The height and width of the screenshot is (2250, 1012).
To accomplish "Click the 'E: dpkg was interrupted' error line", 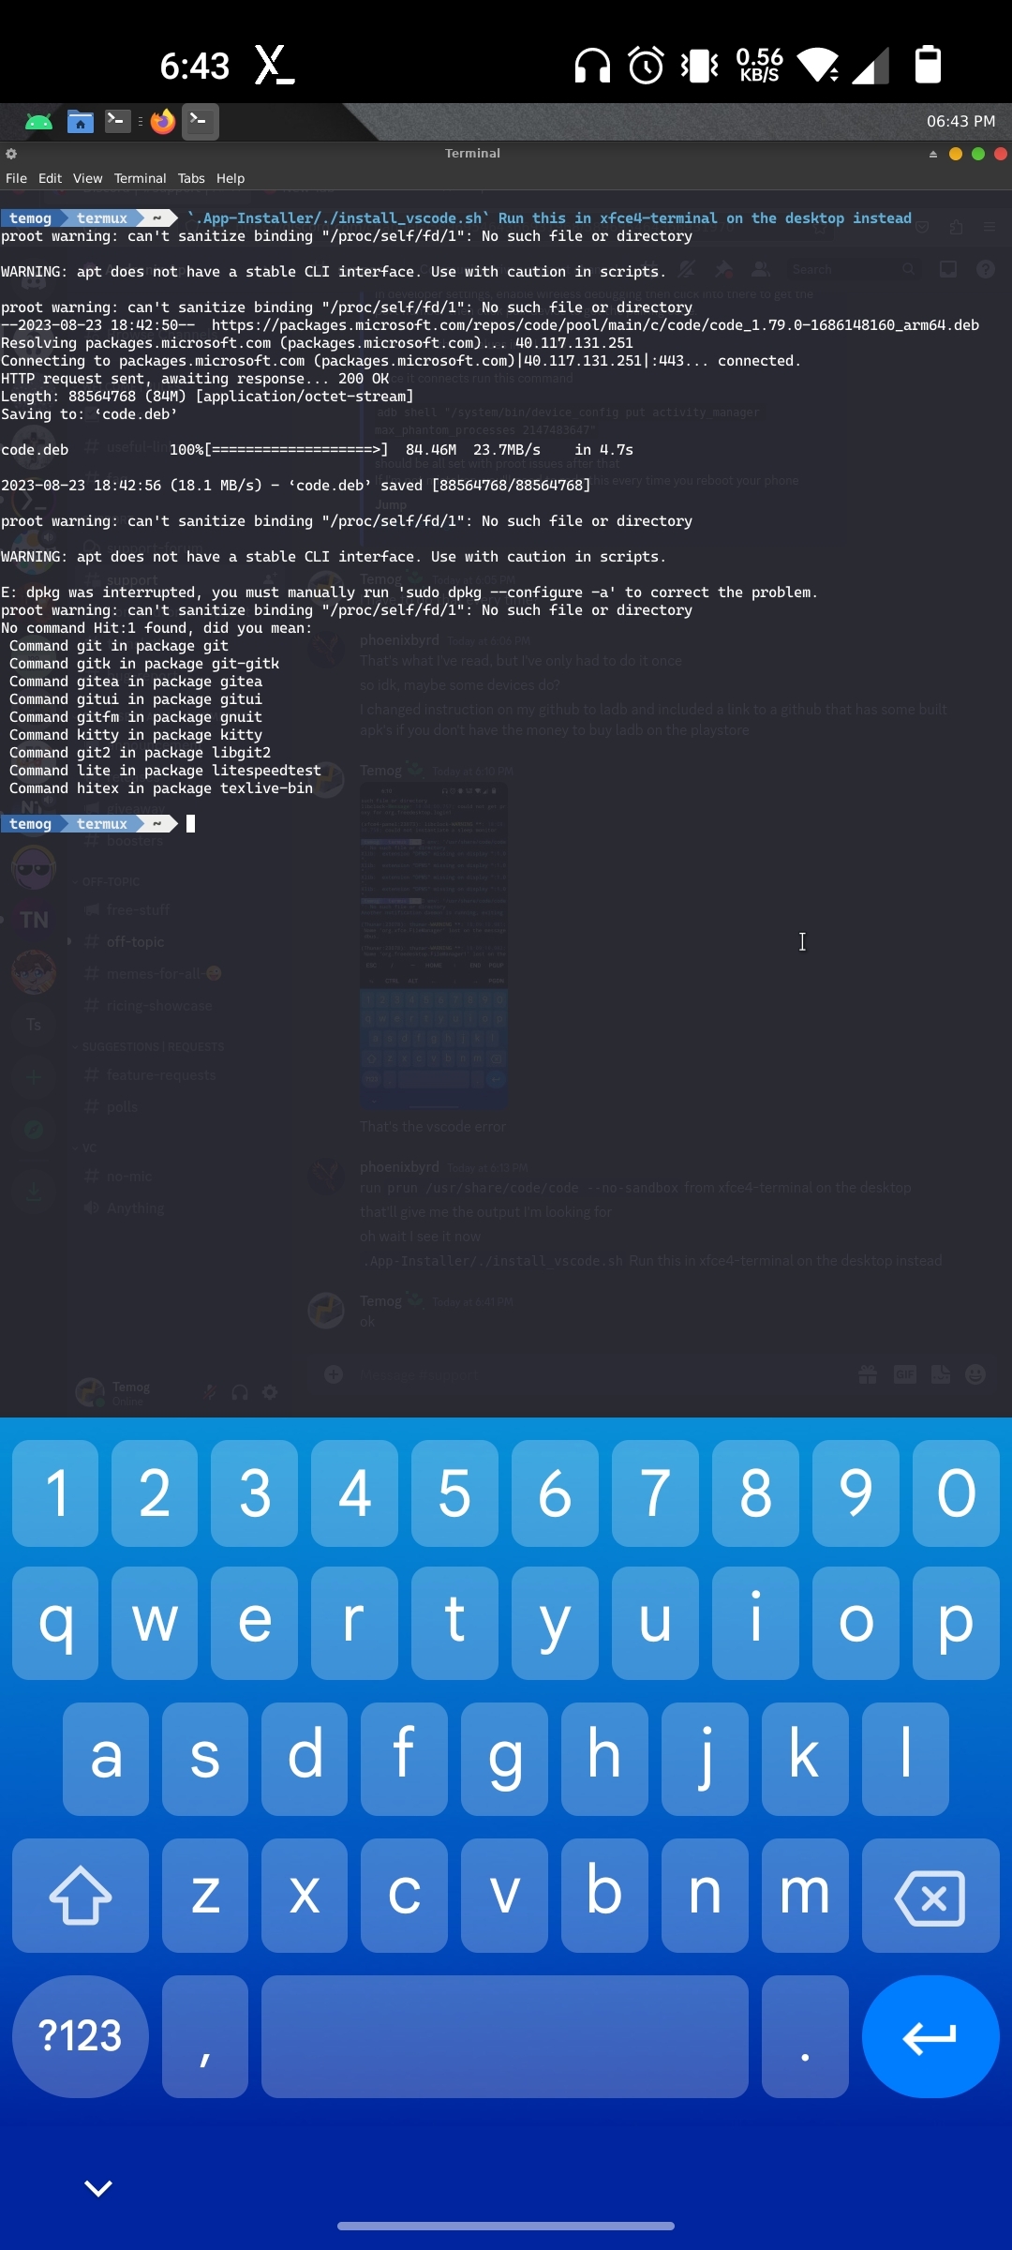I will [x=409, y=592].
